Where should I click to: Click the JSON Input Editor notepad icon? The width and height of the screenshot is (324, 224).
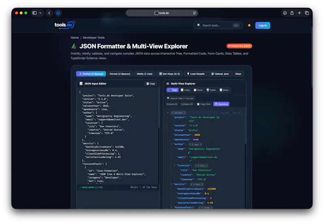click(81, 84)
